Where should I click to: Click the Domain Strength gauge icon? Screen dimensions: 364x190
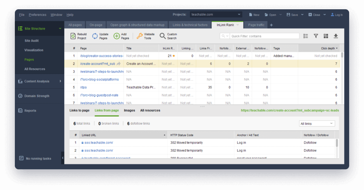[x=20, y=96]
